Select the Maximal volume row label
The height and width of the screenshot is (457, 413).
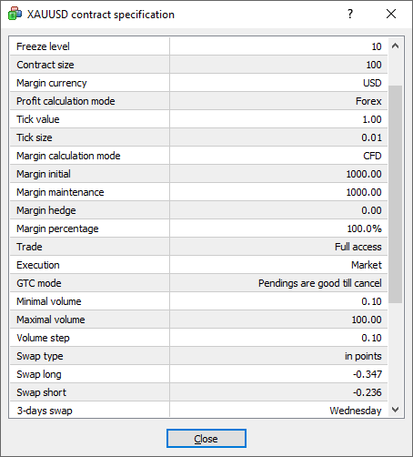tap(51, 320)
